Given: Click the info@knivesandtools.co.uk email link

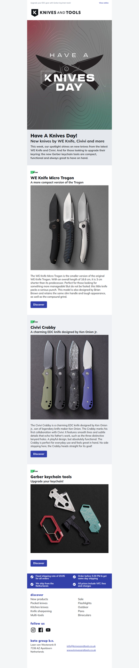Looking at the screenshot, I should click(81, 646).
